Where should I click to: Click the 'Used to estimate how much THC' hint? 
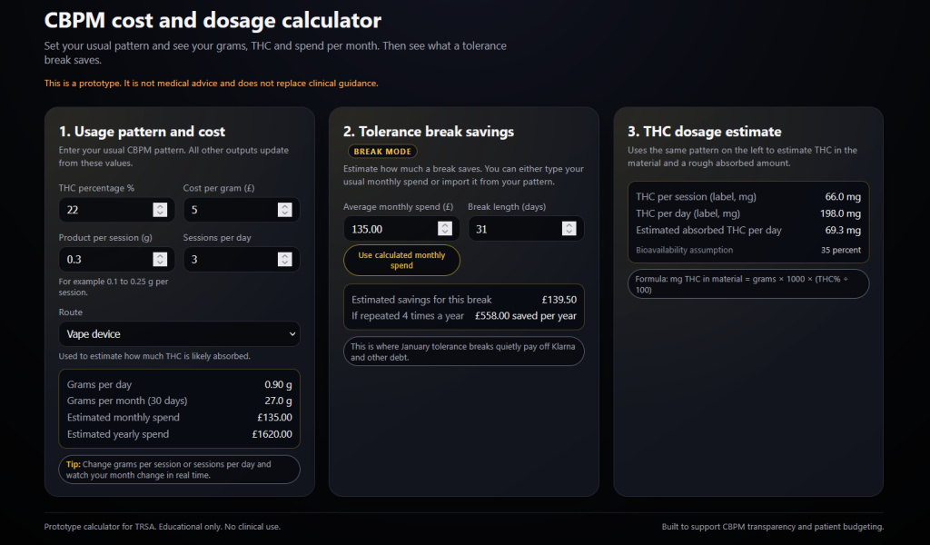154,356
